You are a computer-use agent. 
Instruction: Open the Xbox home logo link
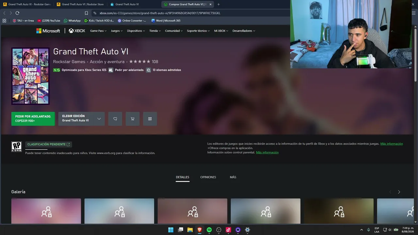click(x=77, y=31)
